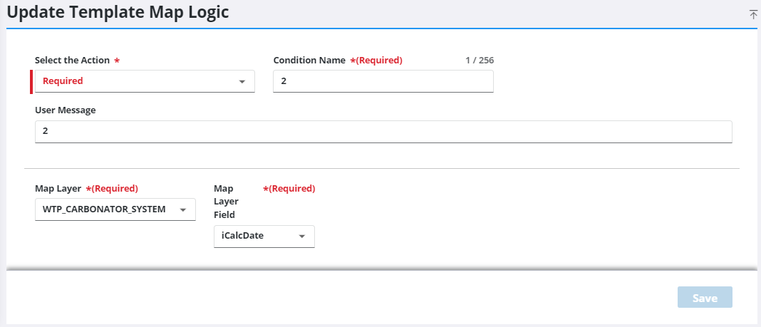Click the Map Layer Field label
The width and height of the screenshot is (761, 327).
point(227,201)
